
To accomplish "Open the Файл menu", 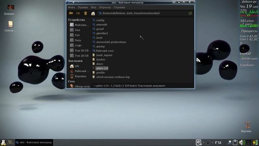I will [71, 7].
